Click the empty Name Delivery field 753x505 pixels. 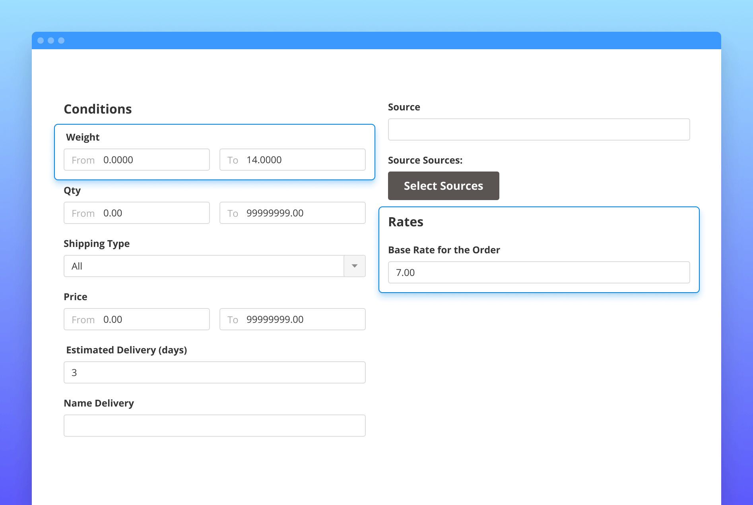click(x=214, y=426)
